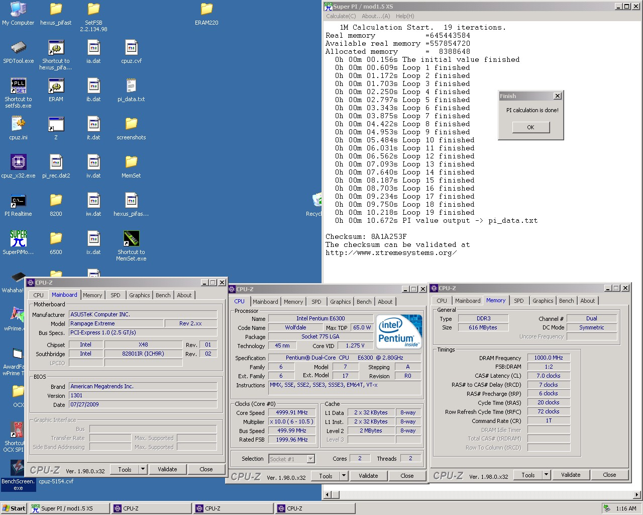
Task: Open ERAM shortcut icon
Action: coord(56,91)
